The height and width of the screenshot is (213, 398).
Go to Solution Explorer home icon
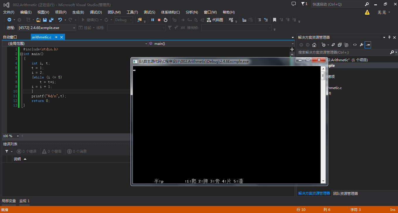pyautogui.click(x=314, y=45)
